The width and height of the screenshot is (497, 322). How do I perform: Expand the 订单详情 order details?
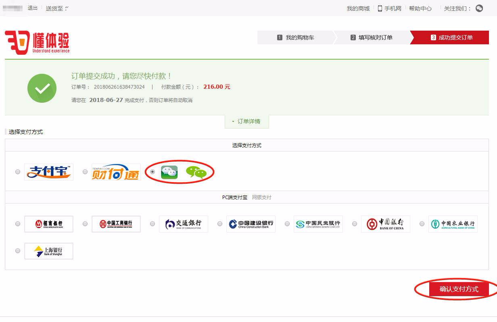246,121
